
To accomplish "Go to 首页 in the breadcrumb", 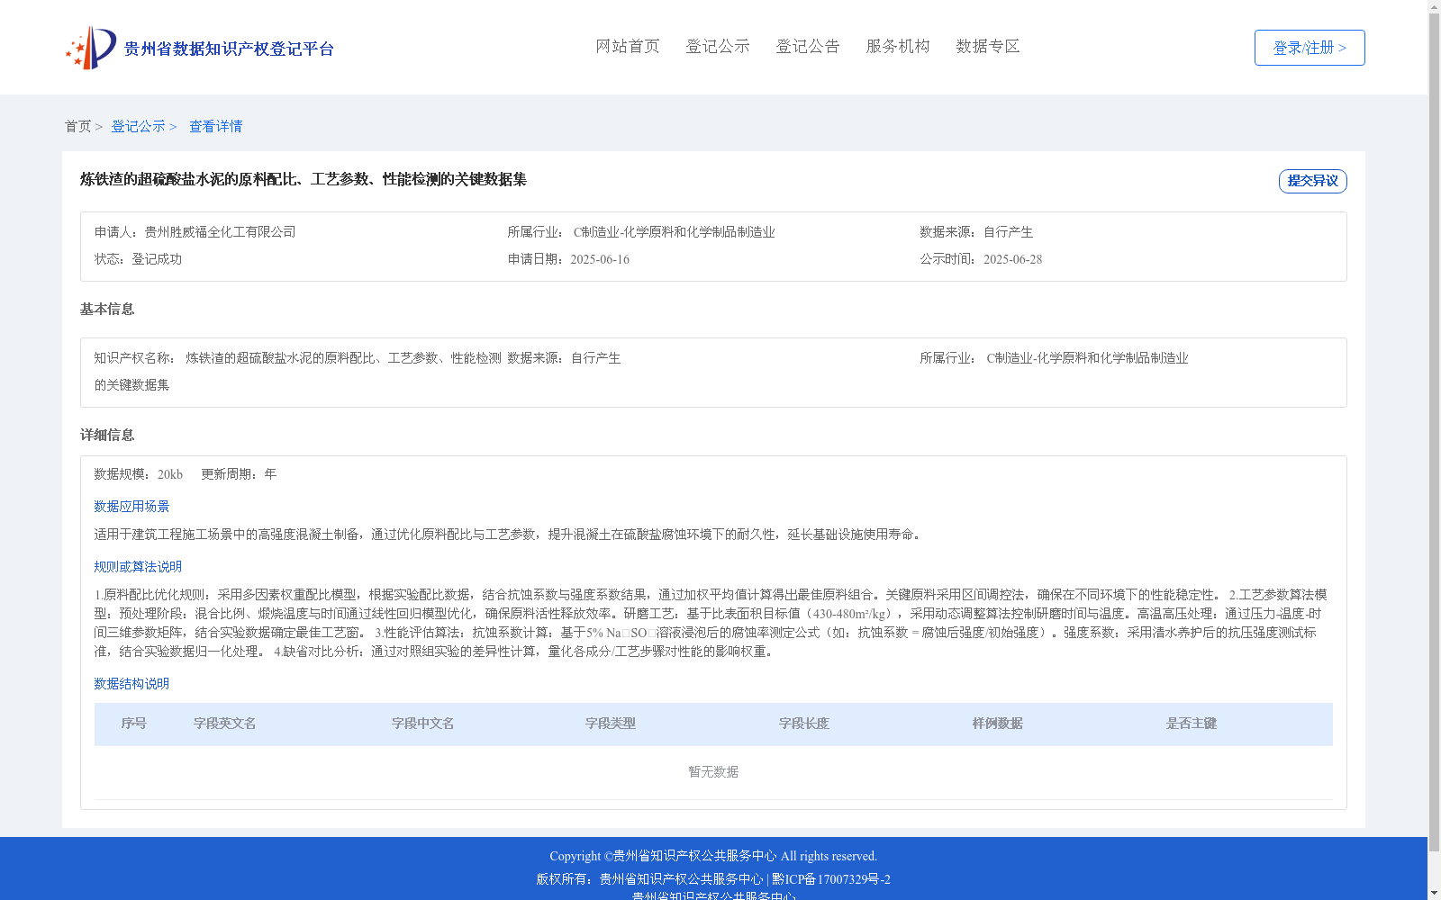I will tap(77, 126).
